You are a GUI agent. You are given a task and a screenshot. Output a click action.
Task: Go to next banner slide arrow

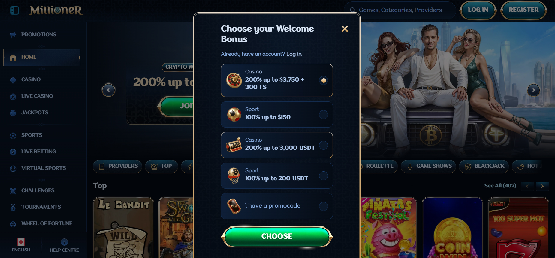pos(533,90)
